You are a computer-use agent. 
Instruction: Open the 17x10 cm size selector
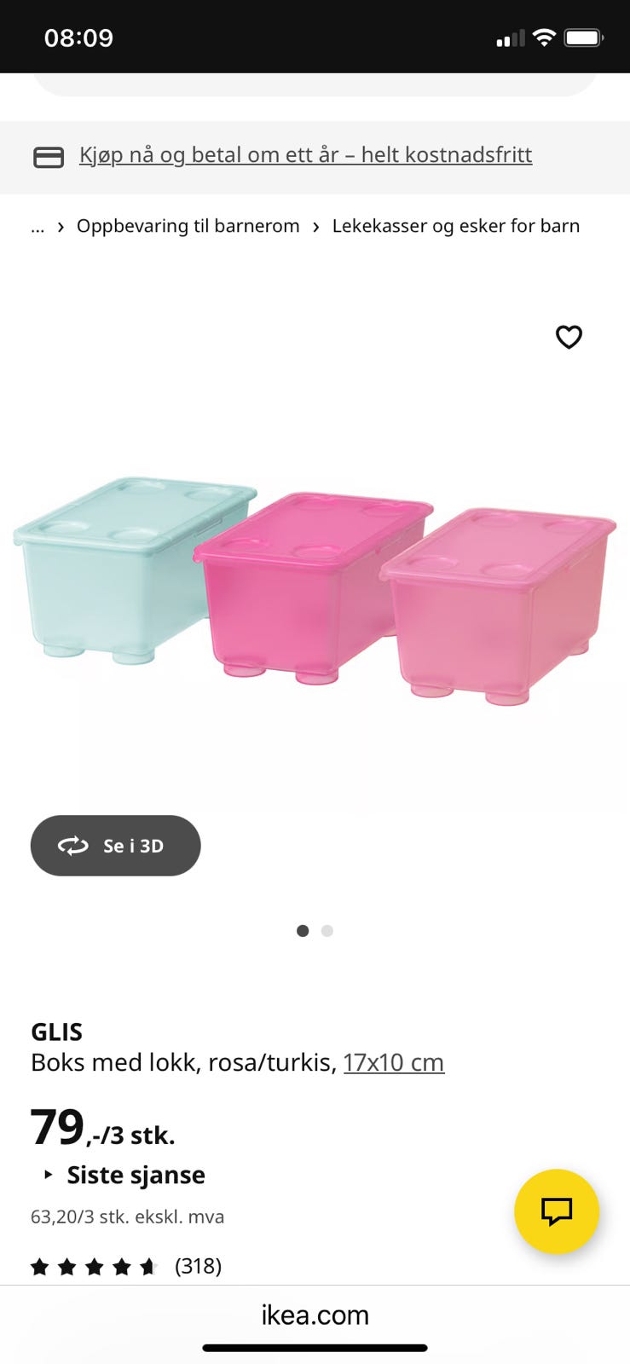pyautogui.click(x=394, y=1062)
